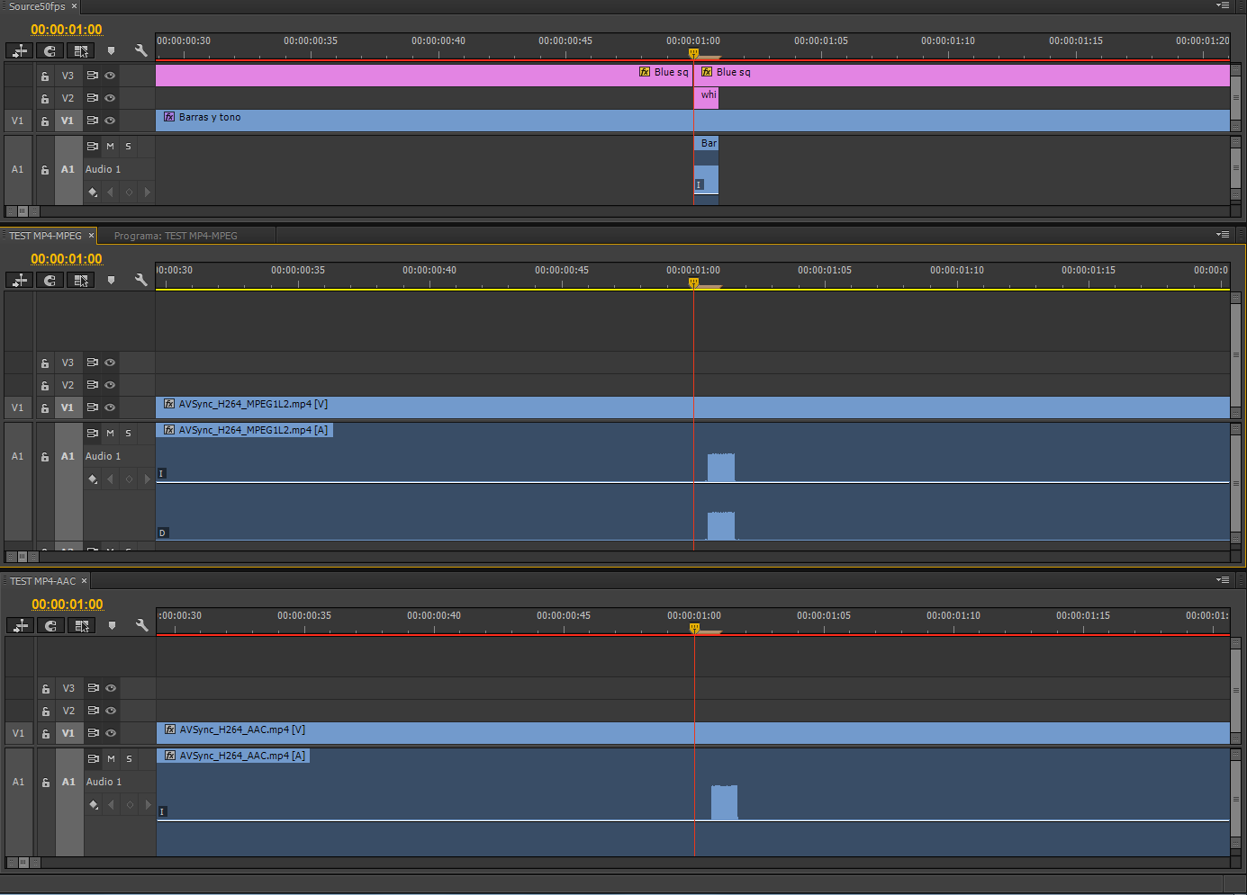1247x895 pixels.
Task: Add marker in Source50fps timeline
Action: point(111,51)
